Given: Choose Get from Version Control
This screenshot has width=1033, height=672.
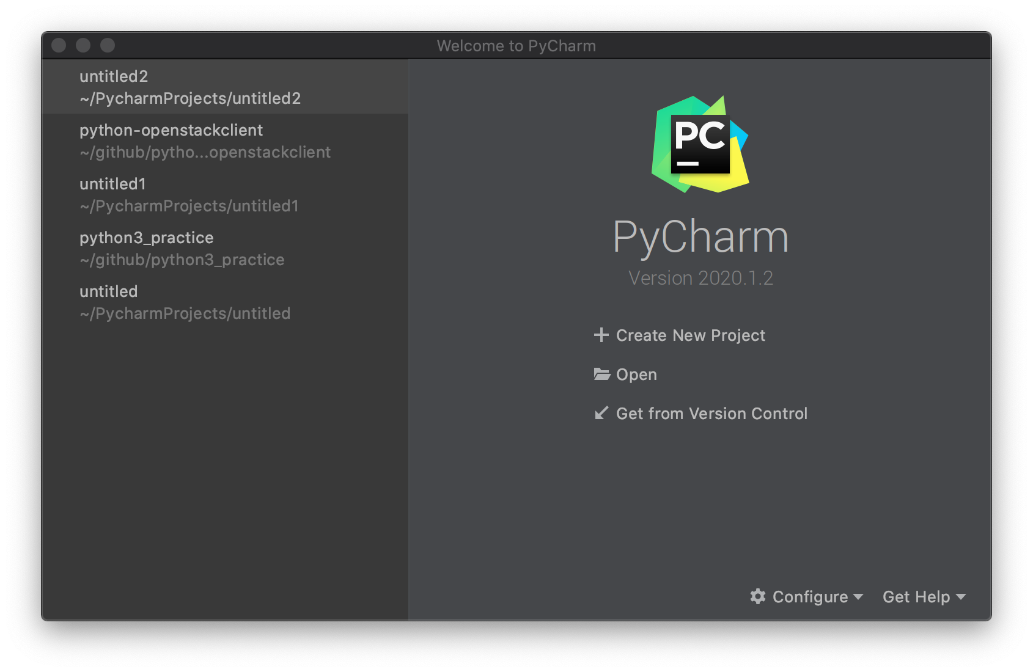Looking at the screenshot, I should (x=711, y=414).
